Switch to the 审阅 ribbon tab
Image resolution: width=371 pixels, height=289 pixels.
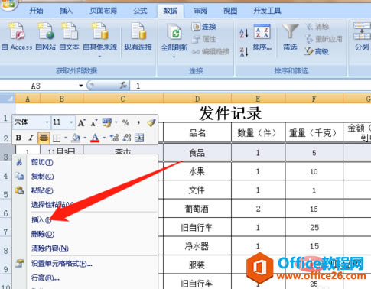pos(200,11)
